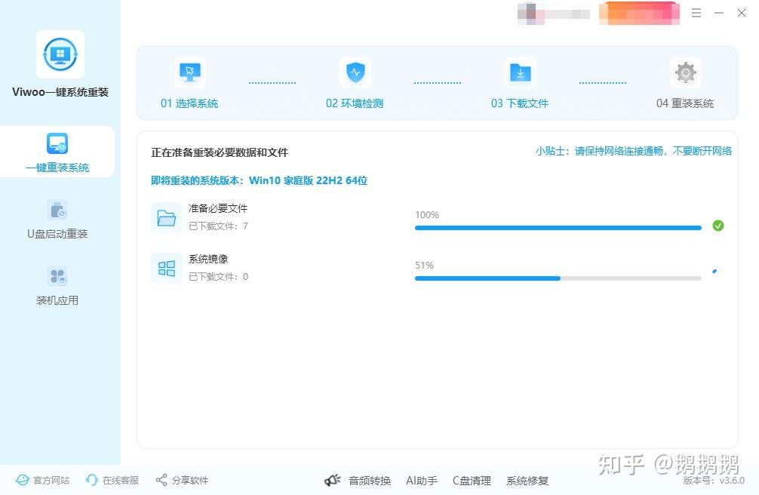Viewport: 759px width, 495px height.
Task: Click the 分享软件 share icon
Action: coord(161,480)
